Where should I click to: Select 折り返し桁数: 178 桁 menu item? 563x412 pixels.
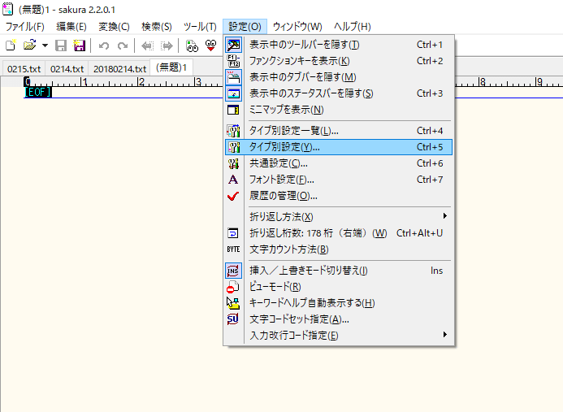pos(339,233)
